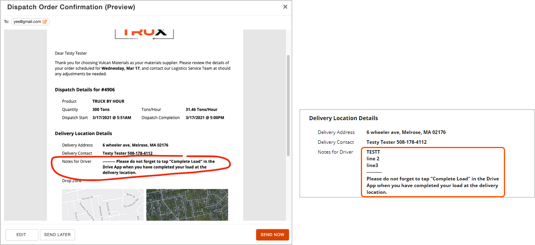
Task: Click the TRUX logo in the email
Action: (x=144, y=34)
